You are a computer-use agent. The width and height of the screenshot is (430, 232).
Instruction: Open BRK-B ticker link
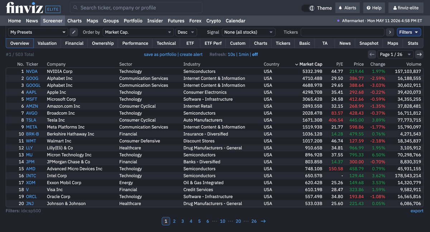pos(32,134)
